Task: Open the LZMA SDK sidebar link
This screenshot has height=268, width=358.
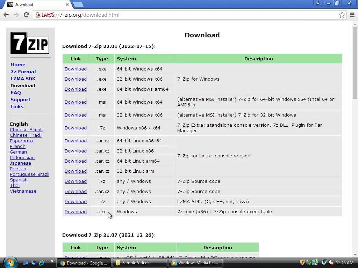Action: coord(23,79)
